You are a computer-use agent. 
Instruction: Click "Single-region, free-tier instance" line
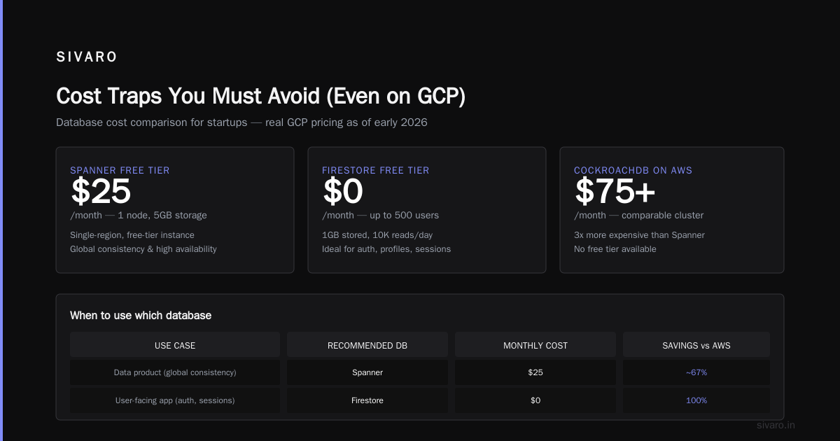click(x=132, y=235)
